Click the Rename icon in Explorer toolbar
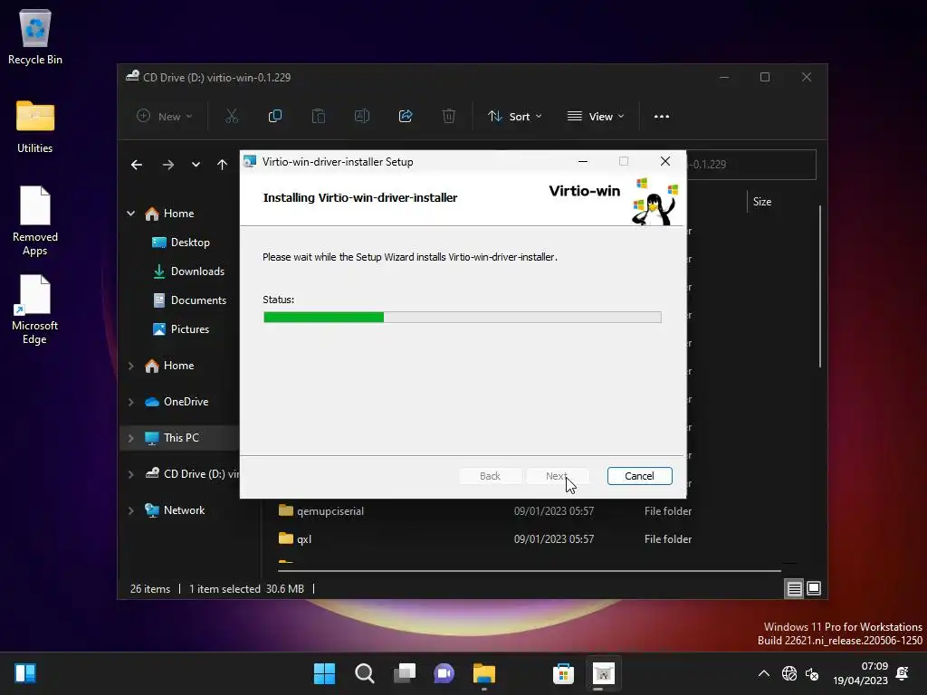 362,117
